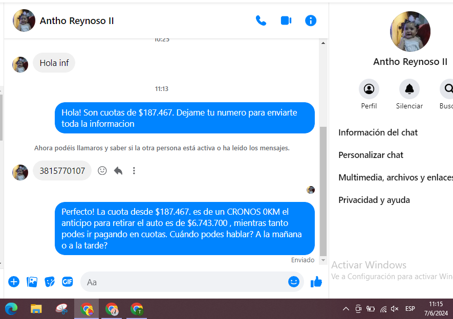Expand the Personalizar chat section
Image resolution: width=453 pixels, height=319 pixels.
pyautogui.click(x=371, y=155)
